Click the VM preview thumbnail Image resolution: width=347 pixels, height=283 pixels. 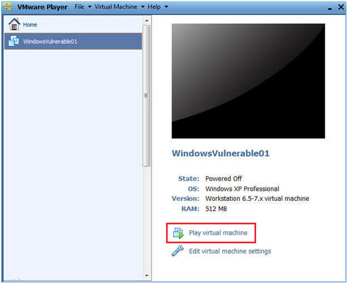coord(248,81)
